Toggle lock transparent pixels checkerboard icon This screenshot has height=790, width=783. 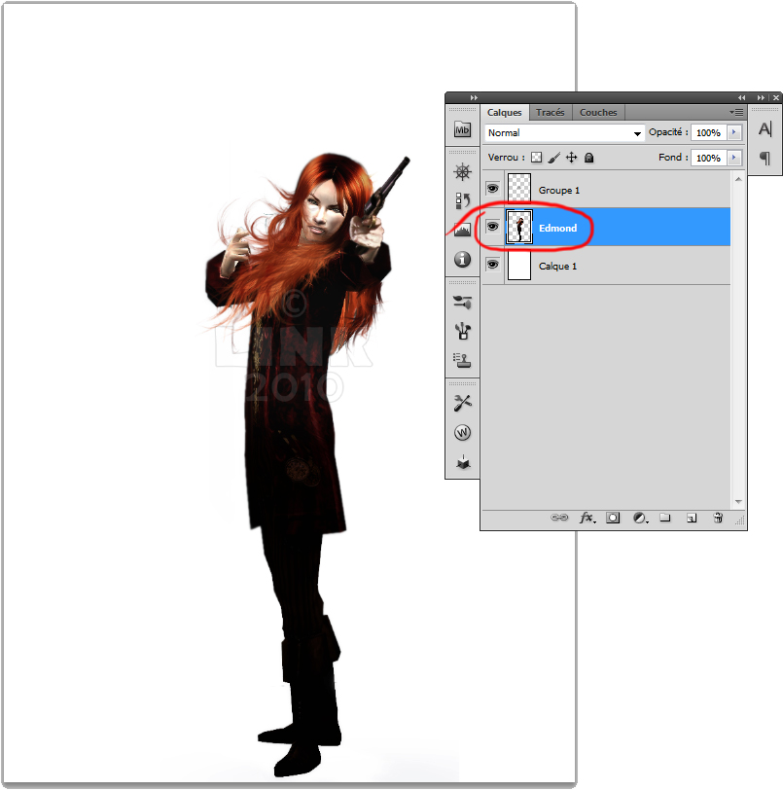(x=536, y=158)
